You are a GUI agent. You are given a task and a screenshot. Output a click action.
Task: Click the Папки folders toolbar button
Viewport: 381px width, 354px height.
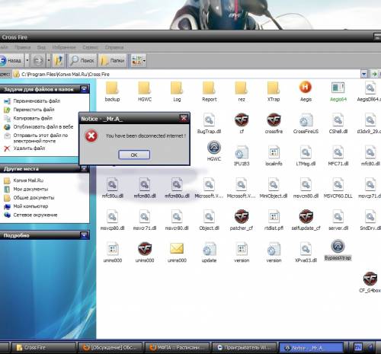[x=113, y=61]
